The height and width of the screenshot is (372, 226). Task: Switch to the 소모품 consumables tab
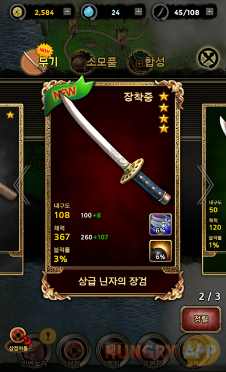[x=94, y=62]
